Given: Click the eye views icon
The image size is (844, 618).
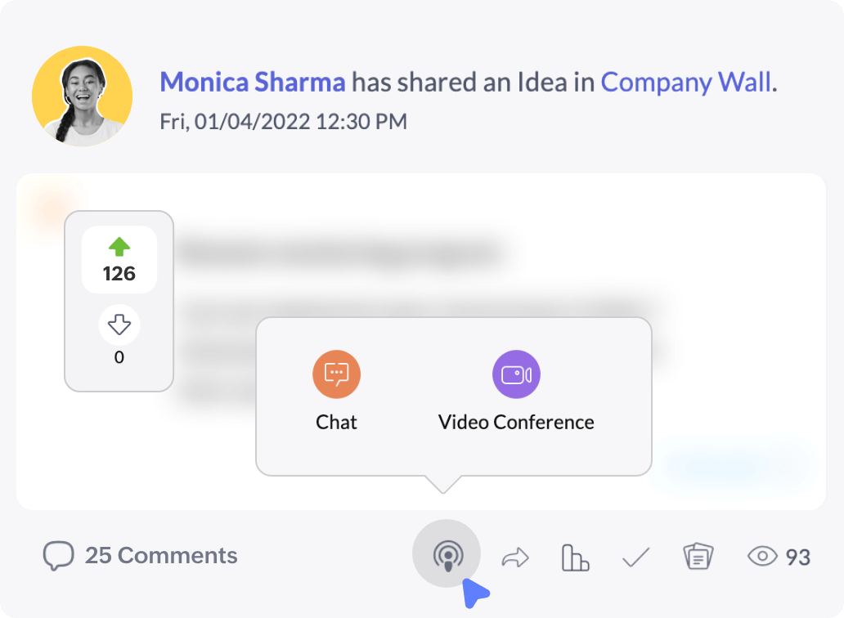Looking at the screenshot, I should (x=762, y=557).
